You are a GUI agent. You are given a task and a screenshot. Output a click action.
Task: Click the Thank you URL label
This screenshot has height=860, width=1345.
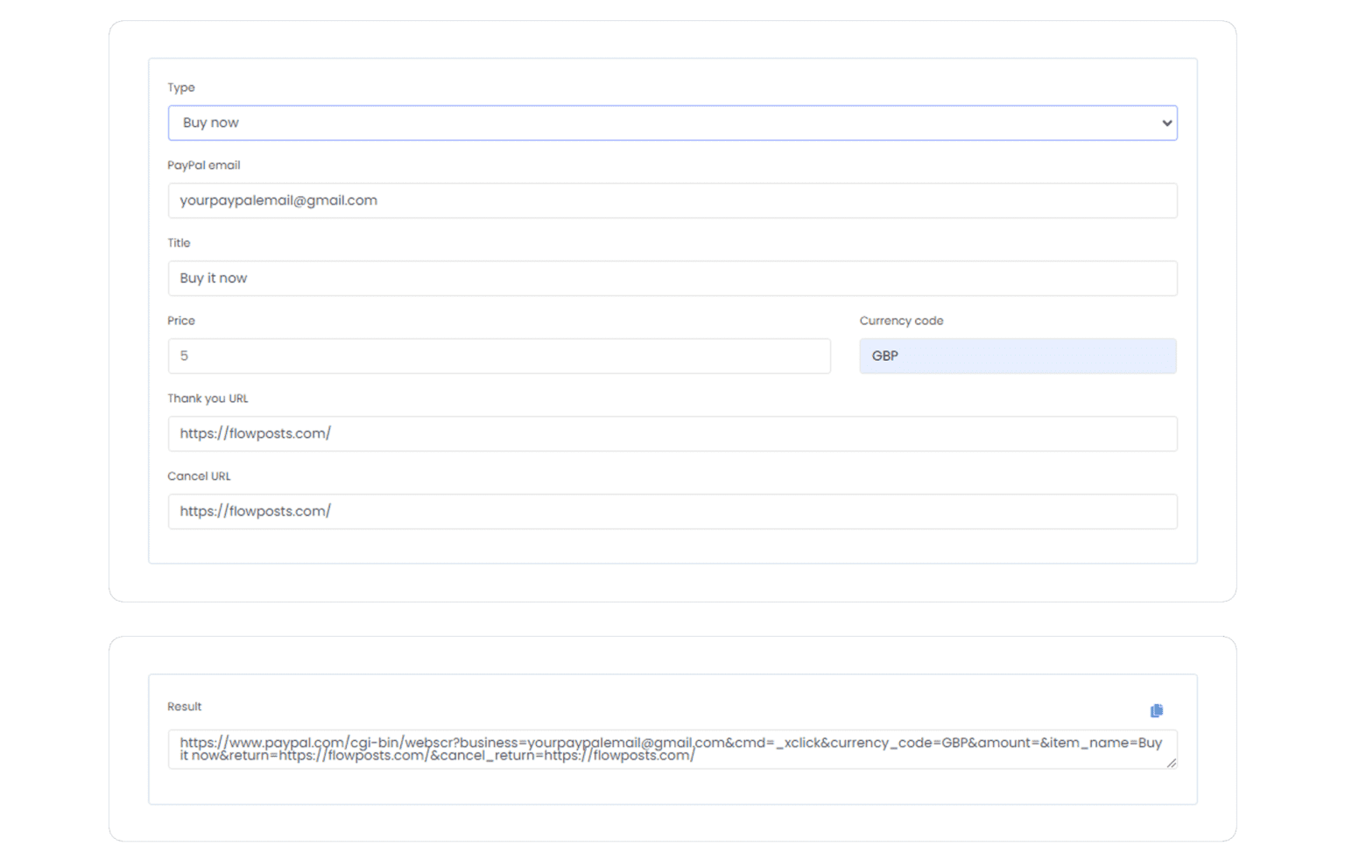point(208,398)
